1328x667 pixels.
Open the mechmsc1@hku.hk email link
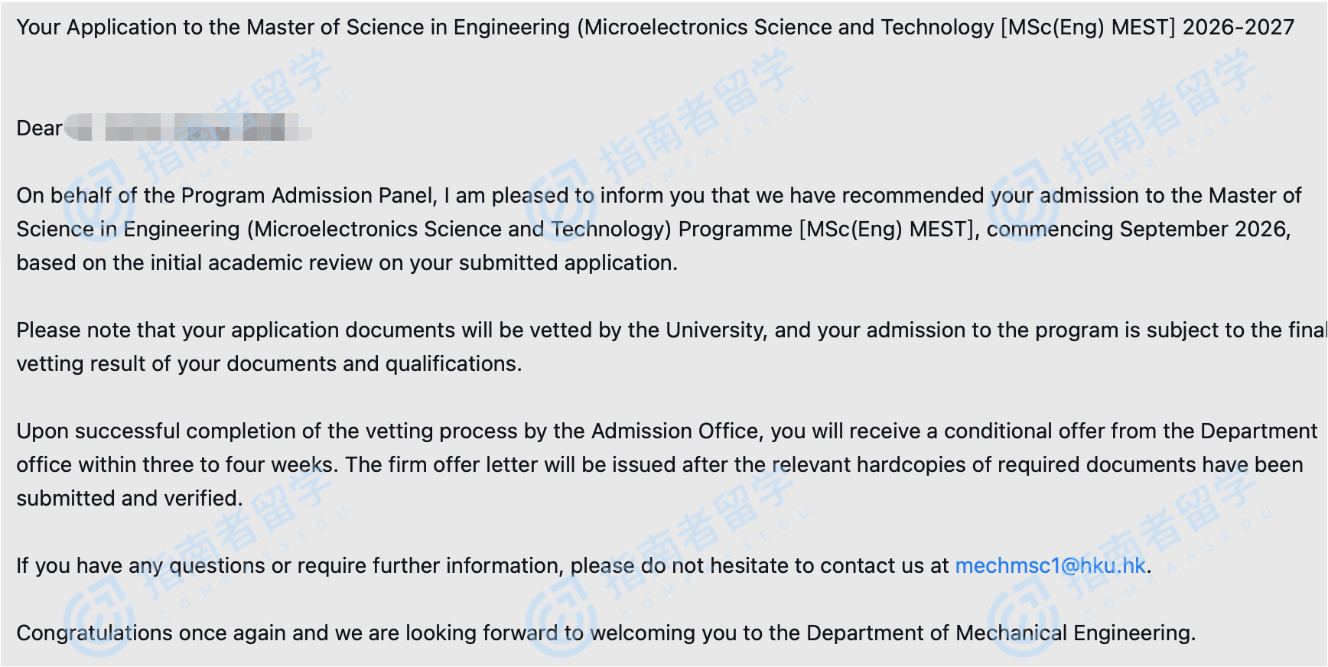click(x=1050, y=566)
